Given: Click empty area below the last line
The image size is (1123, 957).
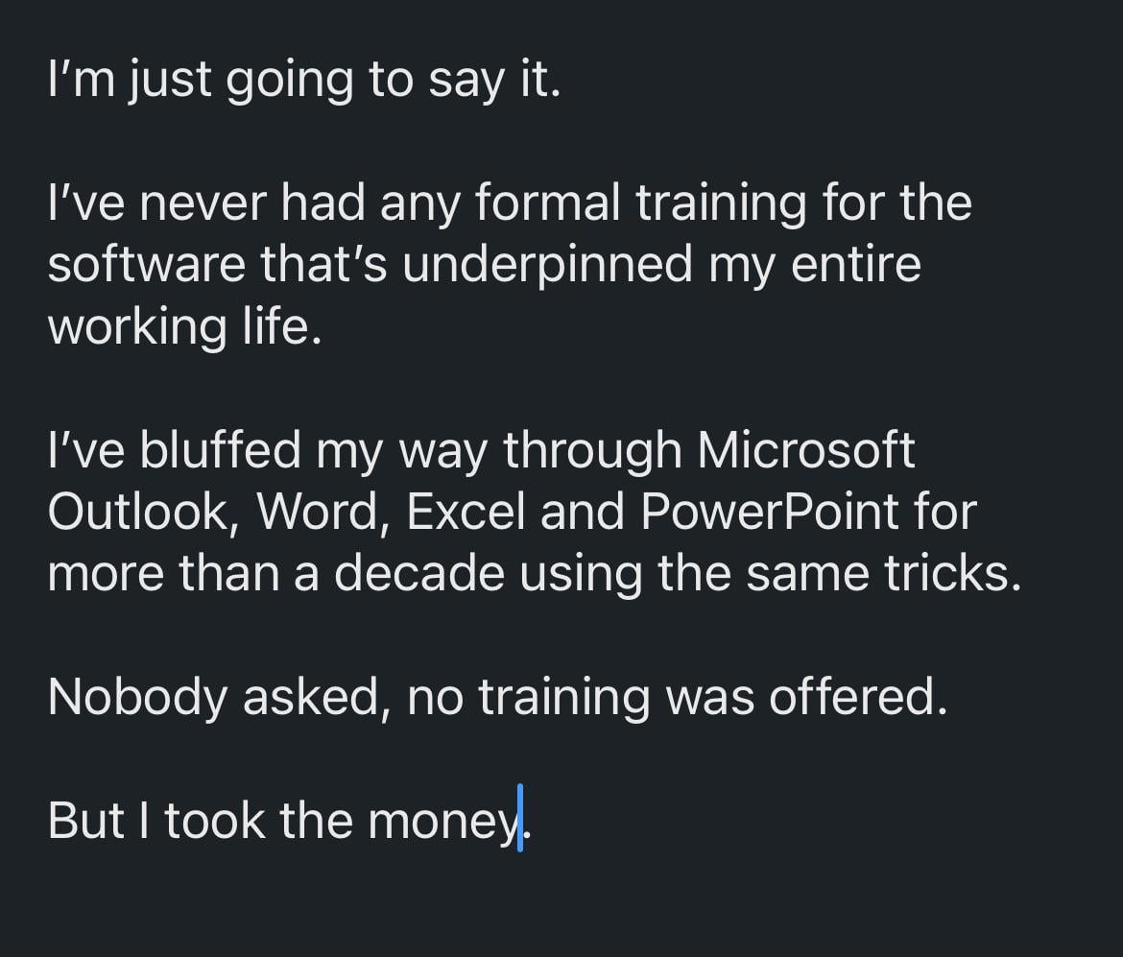Looking at the screenshot, I should (x=561, y=907).
